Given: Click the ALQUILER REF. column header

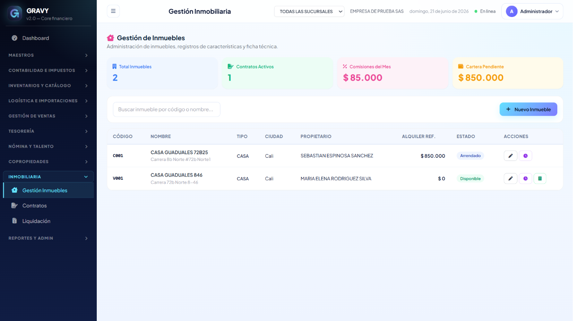Looking at the screenshot, I should pyautogui.click(x=418, y=136).
